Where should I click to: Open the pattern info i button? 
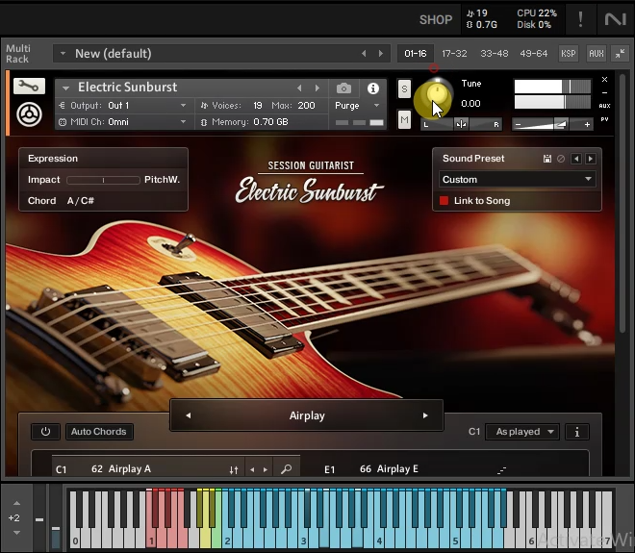coord(577,432)
